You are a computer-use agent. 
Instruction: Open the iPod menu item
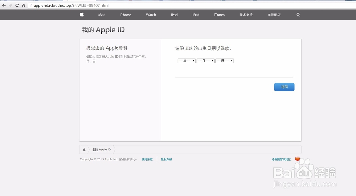point(196,15)
